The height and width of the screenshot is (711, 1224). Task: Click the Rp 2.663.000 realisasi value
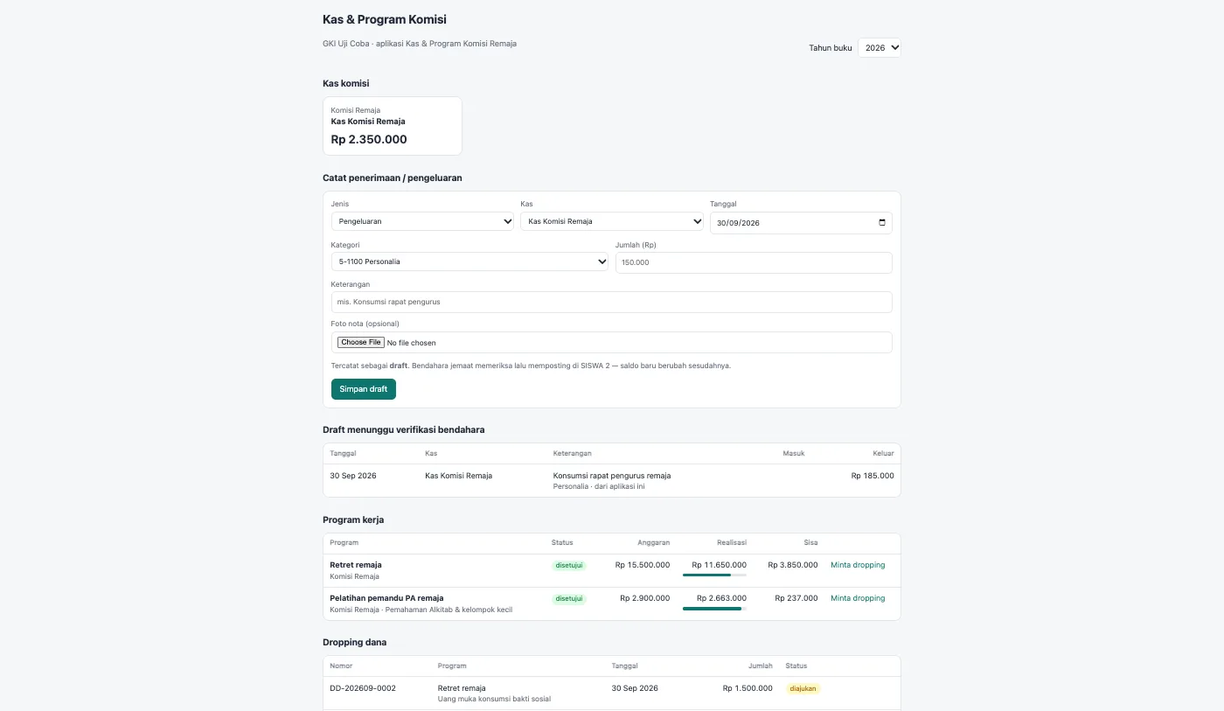pos(722,598)
